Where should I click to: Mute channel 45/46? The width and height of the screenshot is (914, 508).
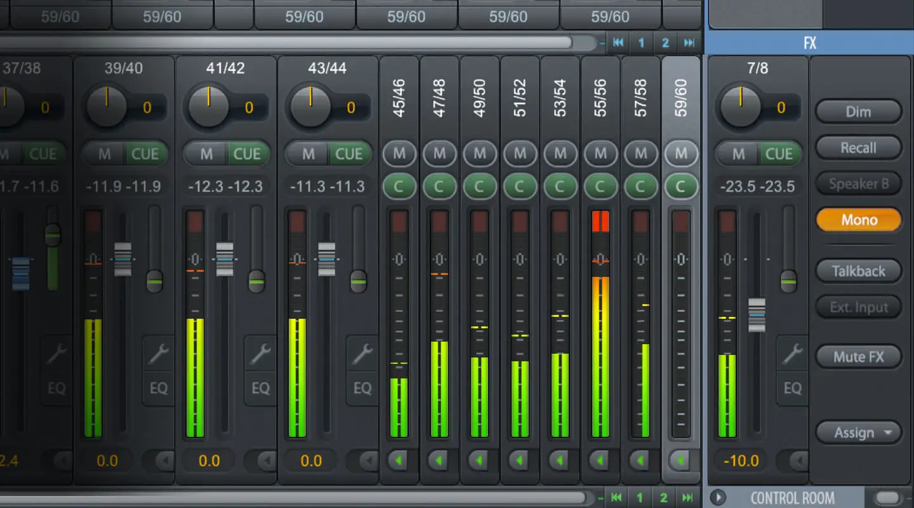399,154
